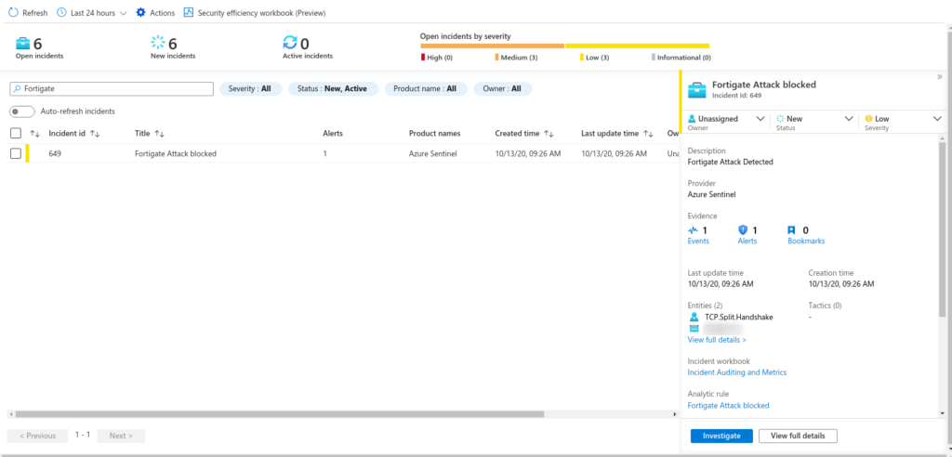This screenshot has height=457, width=952.
Task: Open Security efficiency workbook (Preview)
Action: [x=255, y=13]
